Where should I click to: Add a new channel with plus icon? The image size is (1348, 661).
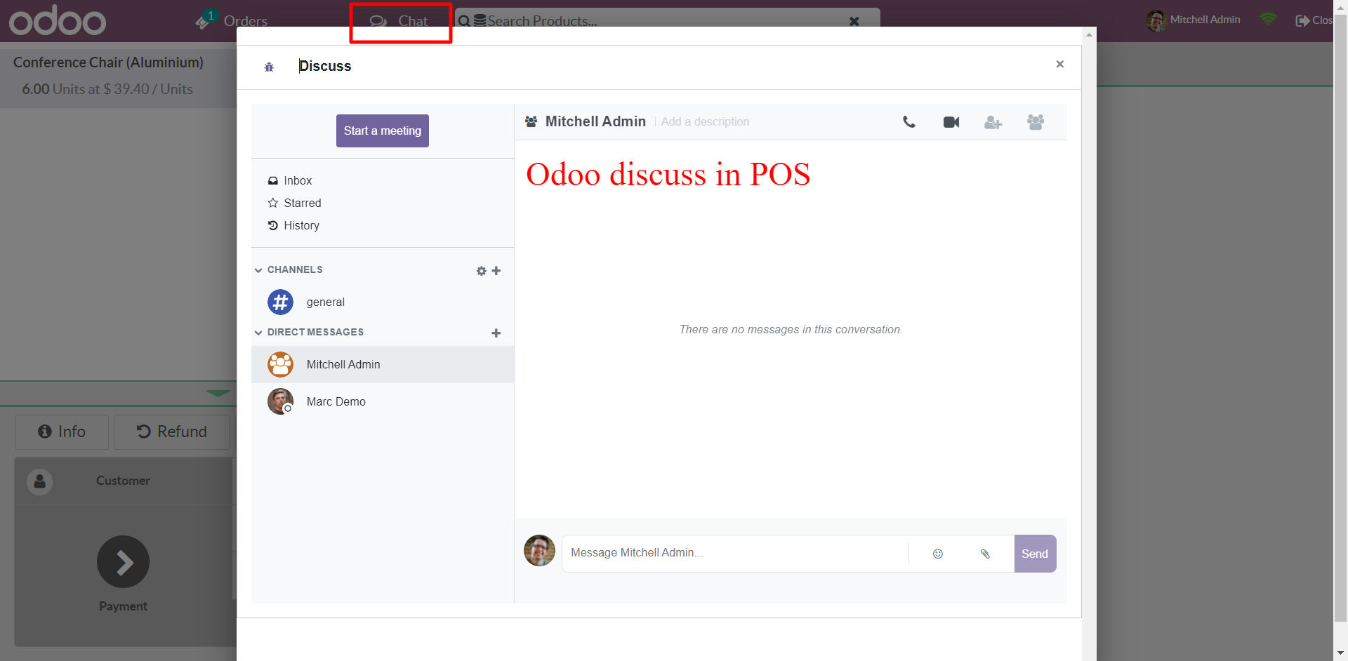coord(496,271)
